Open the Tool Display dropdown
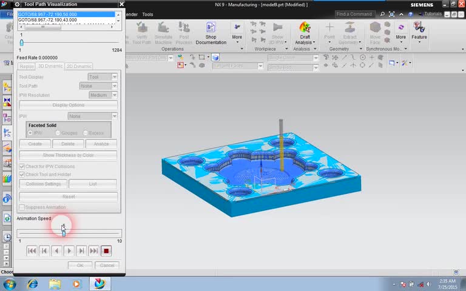This screenshot has height=291, width=466. point(103,77)
